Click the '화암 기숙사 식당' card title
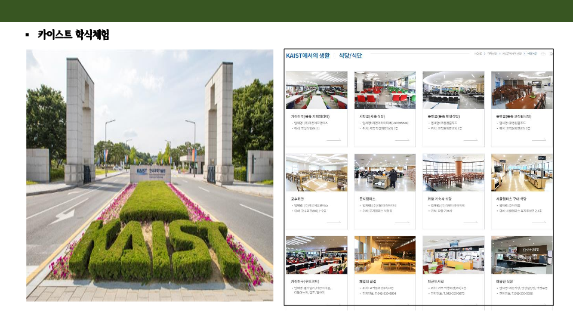The width and height of the screenshot is (573, 322). click(x=440, y=199)
